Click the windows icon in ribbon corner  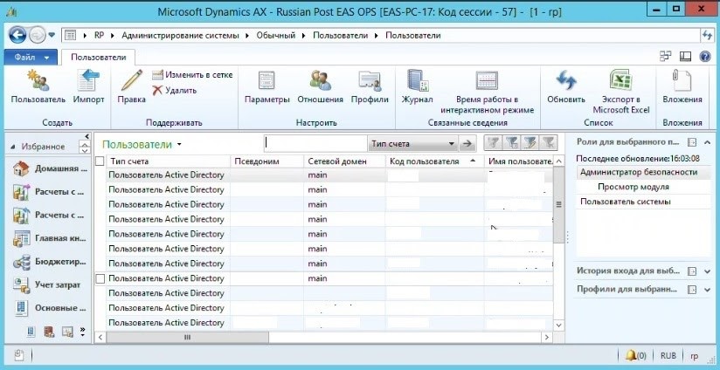pyautogui.click(x=665, y=56)
